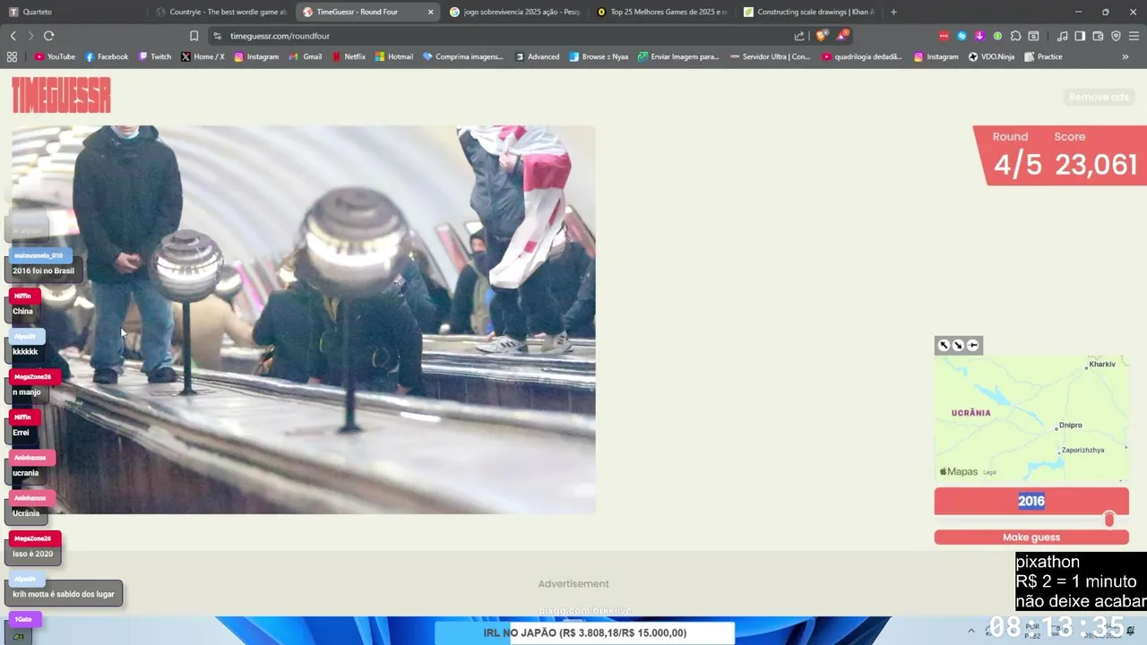Open the red password manager extension
The height and width of the screenshot is (645, 1147).
944,36
